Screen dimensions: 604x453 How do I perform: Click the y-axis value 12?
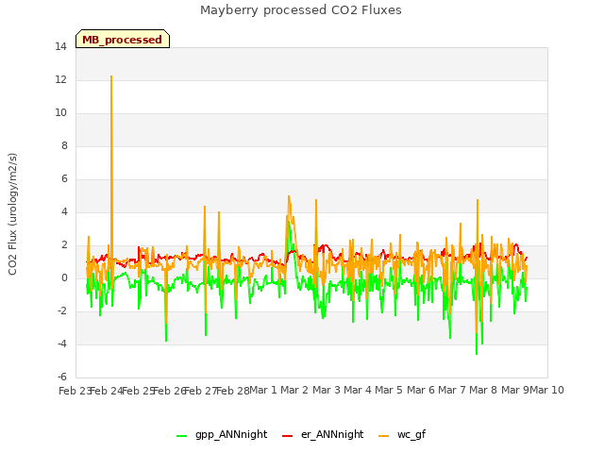(x=60, y=80)
